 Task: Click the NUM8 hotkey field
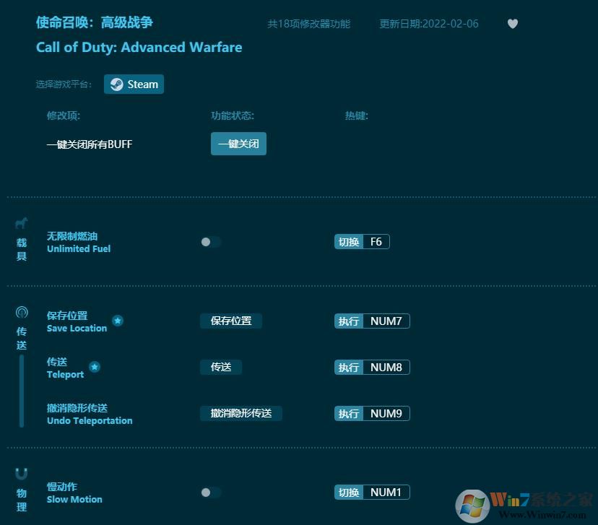point(386,367)
